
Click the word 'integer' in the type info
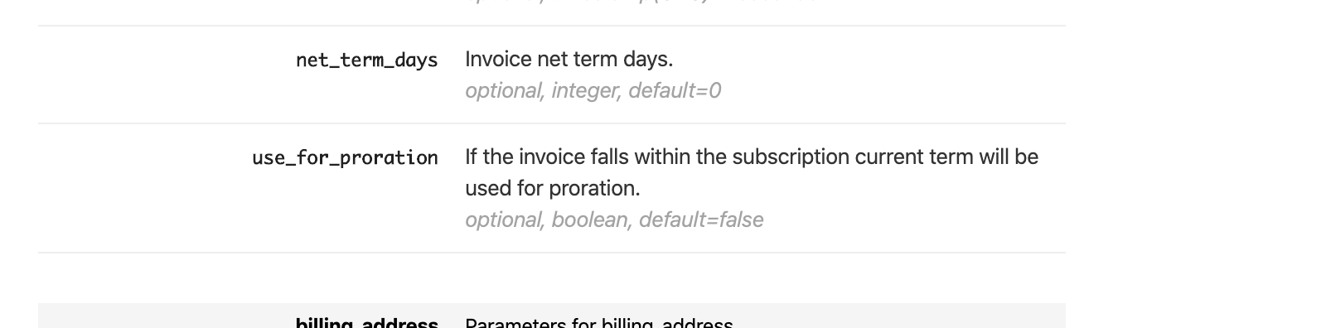[585, 90]
